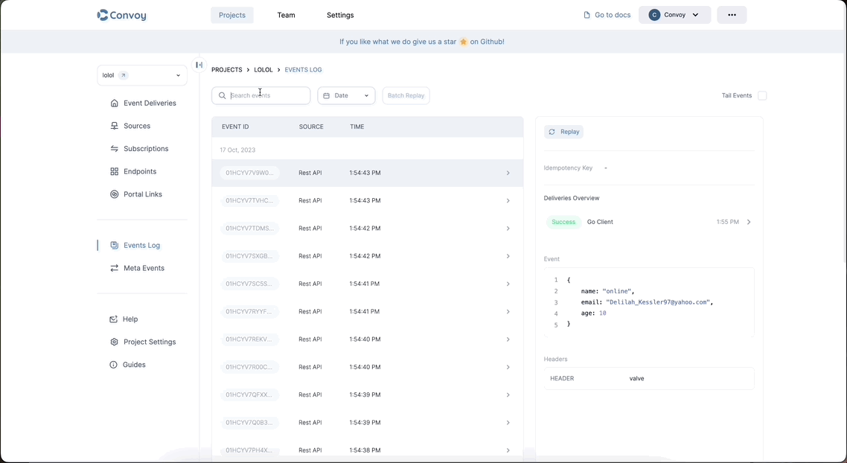Click the EVENTS LOG breadcrumb
This screenshot has width=847, height=463.
(x=303, y=70)
